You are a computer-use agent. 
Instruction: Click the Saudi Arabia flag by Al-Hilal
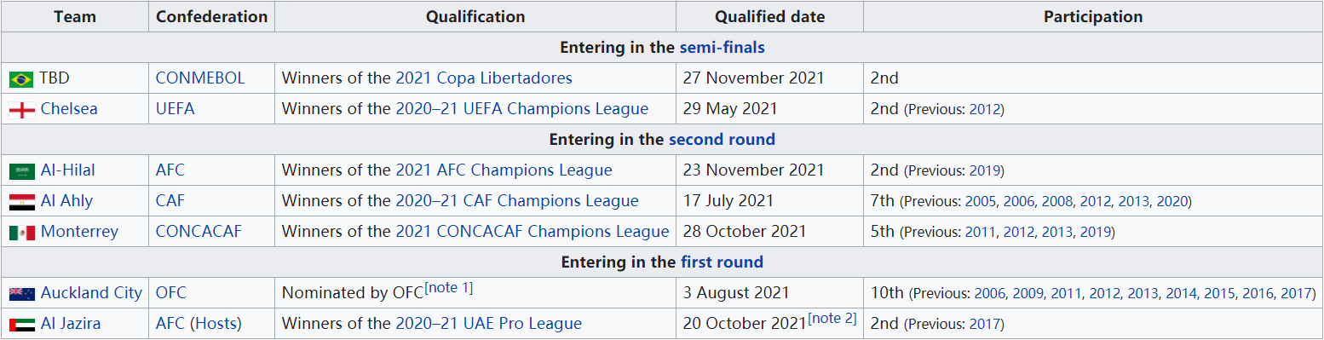pos(21,171)
